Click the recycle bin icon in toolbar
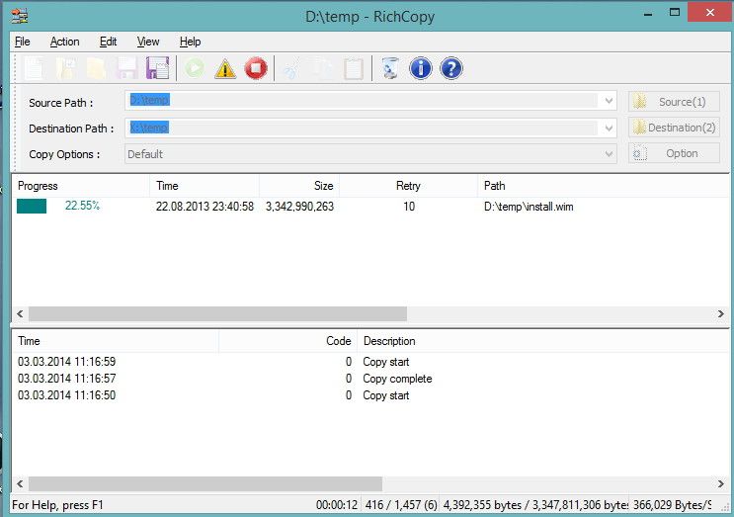This screenshot has height=517, width=734. point(390,68)
